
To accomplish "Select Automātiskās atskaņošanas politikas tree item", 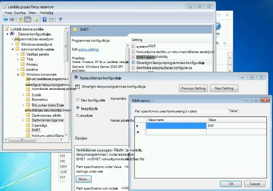I will tap(54, 89).
